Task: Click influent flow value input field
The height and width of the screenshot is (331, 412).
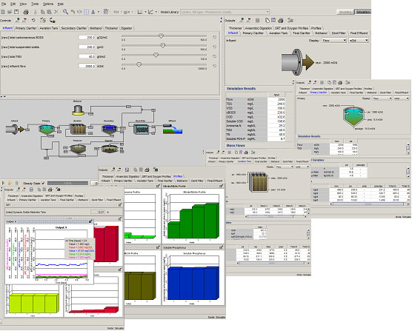Action: [x=87, y=66]
